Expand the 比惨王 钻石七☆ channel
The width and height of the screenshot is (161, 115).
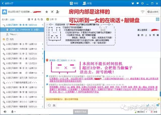coord(4,54)
